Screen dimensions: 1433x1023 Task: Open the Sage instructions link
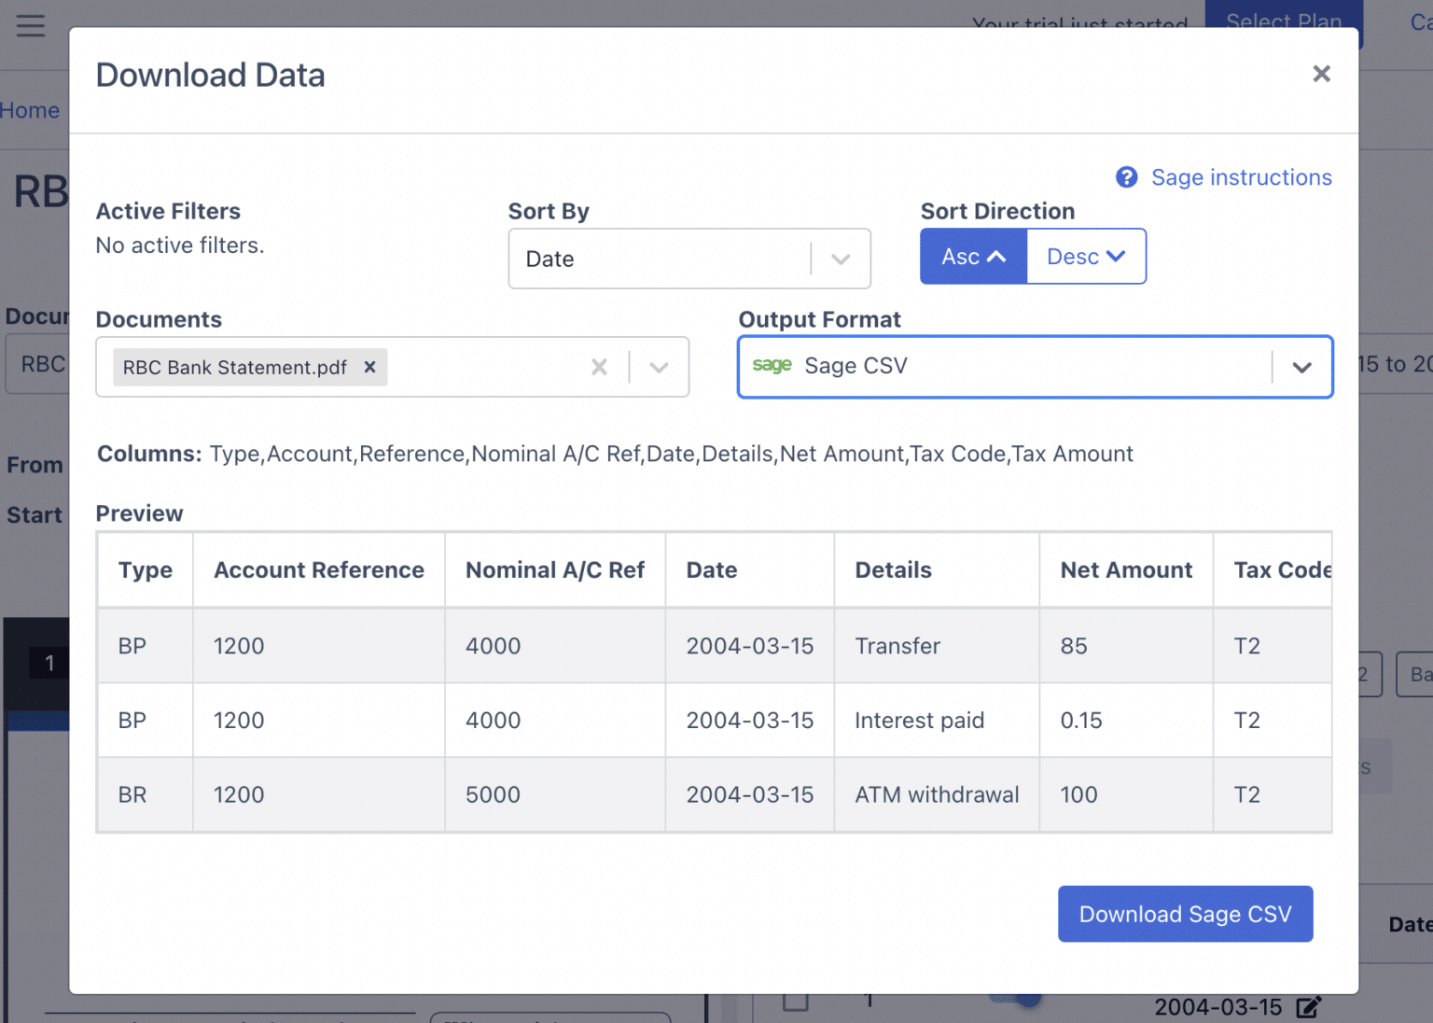point(1242,177)
